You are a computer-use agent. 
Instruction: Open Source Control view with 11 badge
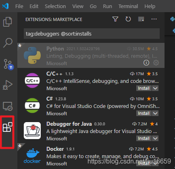8,64
